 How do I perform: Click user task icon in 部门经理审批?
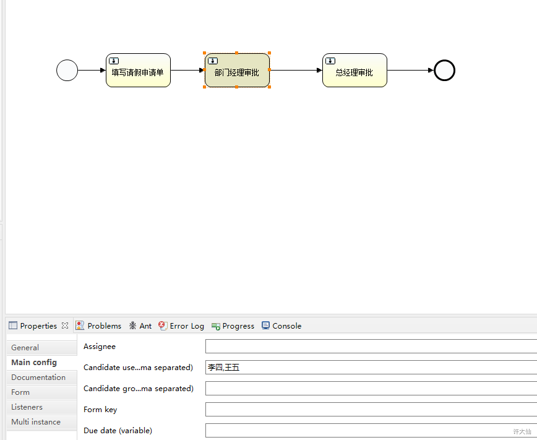click(213, 61)
